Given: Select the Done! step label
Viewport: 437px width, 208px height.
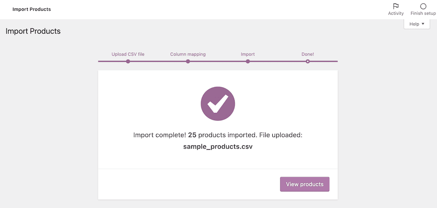Looking at the screenshot, I should 308,54.
